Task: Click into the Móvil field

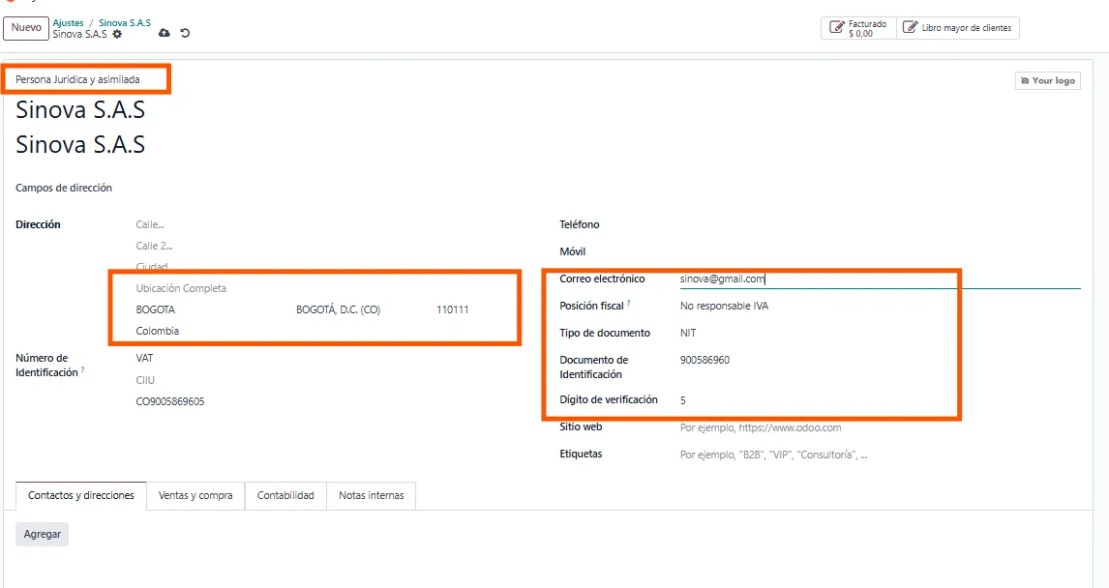Action: coord(880,251)
